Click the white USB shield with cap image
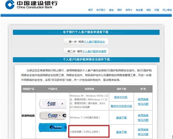This screenshot has height=139, width=173. tap(53, 104)
